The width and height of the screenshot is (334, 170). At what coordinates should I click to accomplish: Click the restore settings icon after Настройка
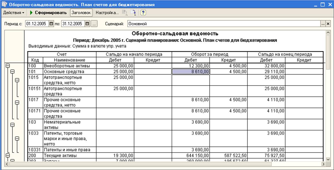tap(124, 13)
